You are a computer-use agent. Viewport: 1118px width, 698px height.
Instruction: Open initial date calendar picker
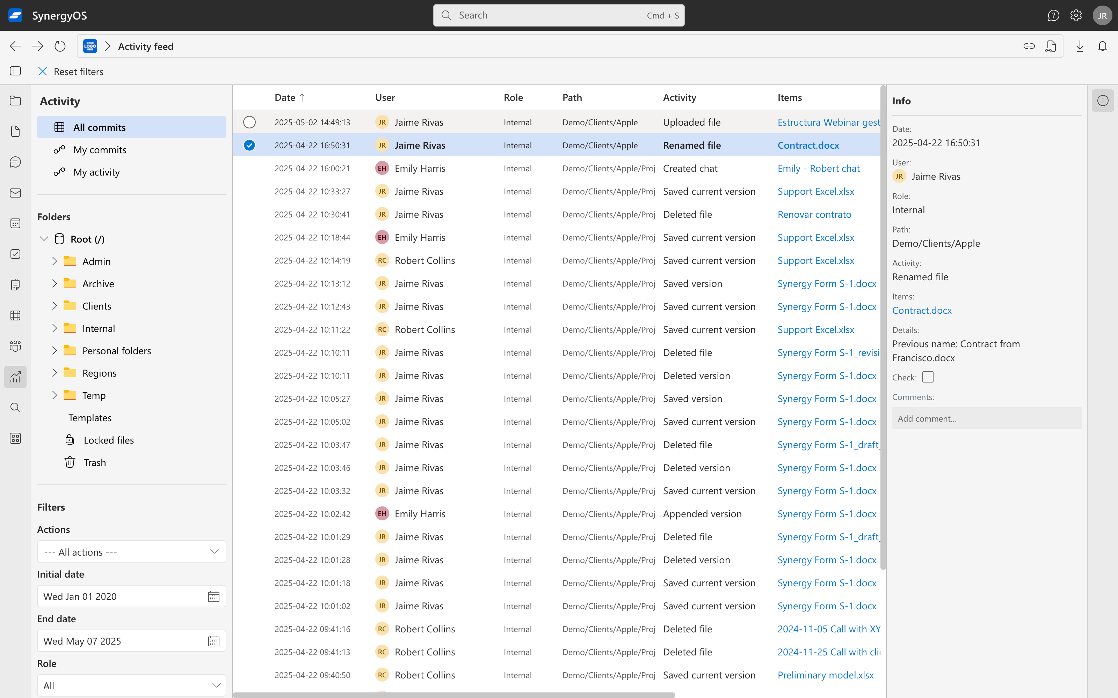point(213,596)
